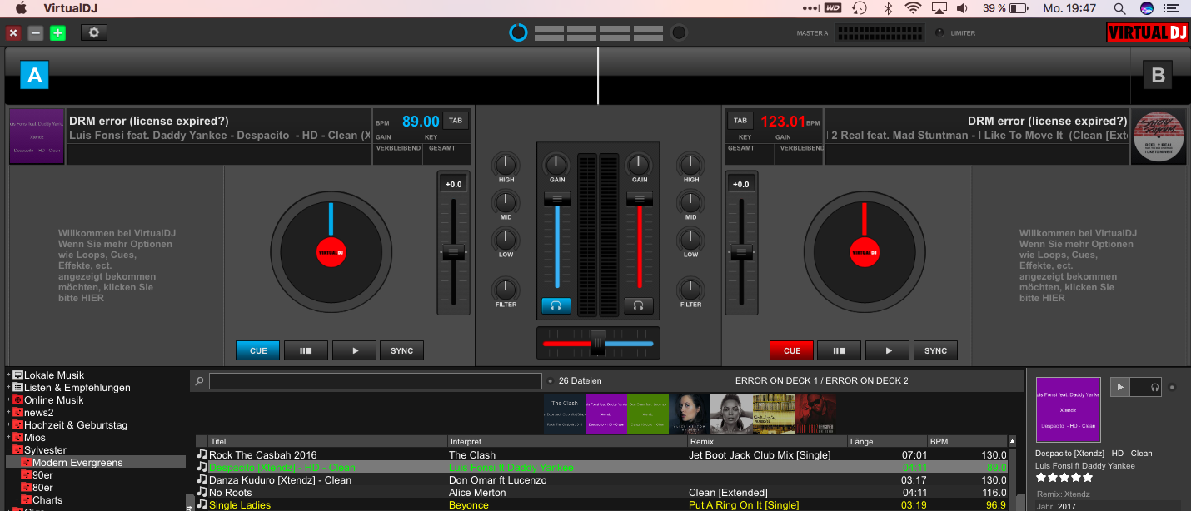Screen dimensions: 1191x511
Task: Click the round knob right of the top bars
Action: coord(679,33)
